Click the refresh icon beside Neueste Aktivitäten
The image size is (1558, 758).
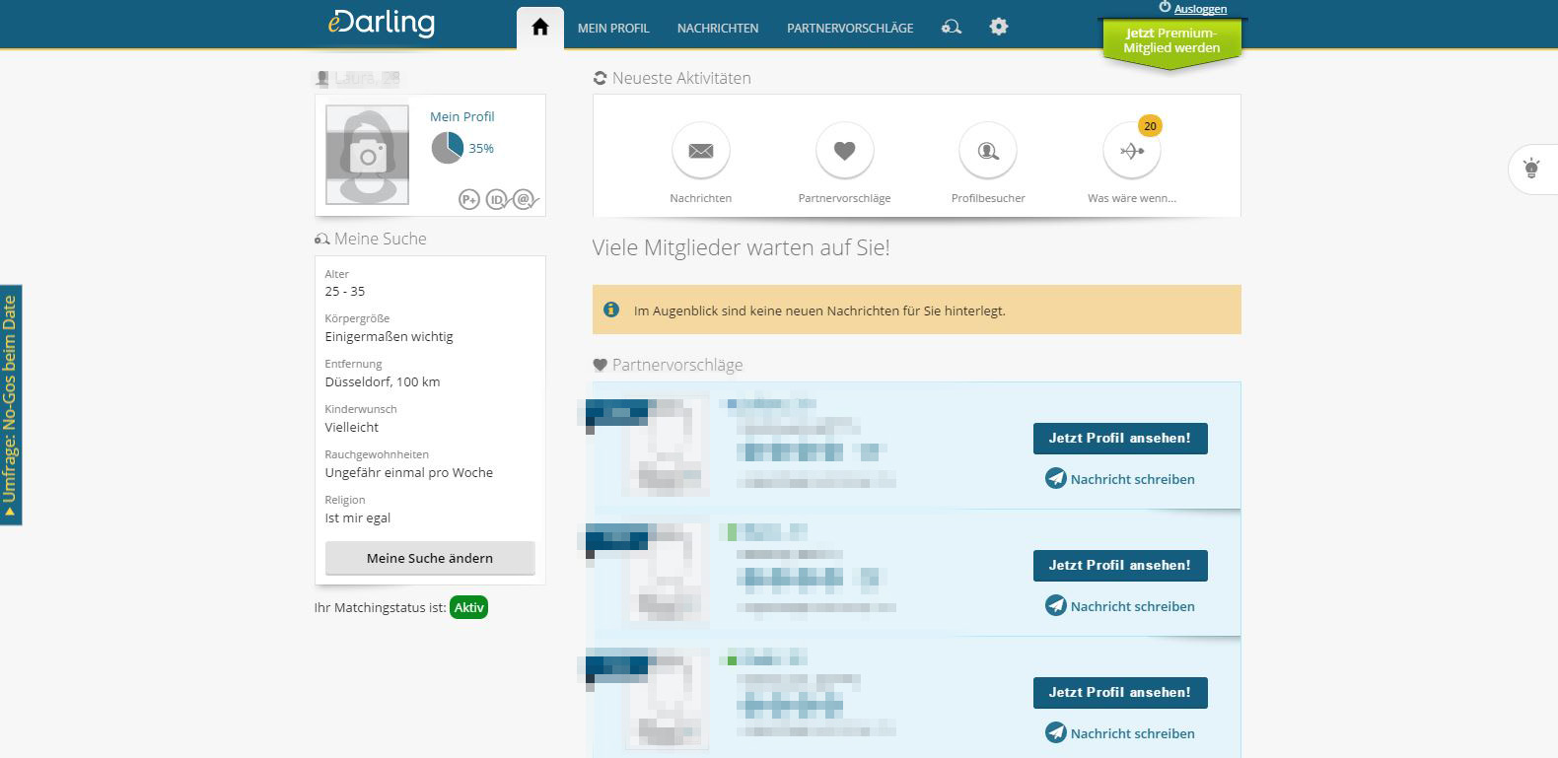point(600,78)
